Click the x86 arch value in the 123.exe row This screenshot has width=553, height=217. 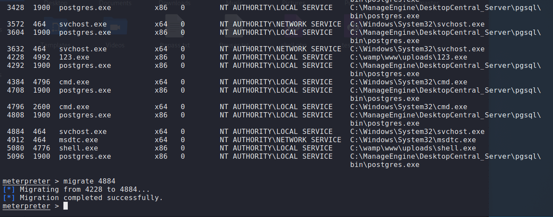[161, 57]
